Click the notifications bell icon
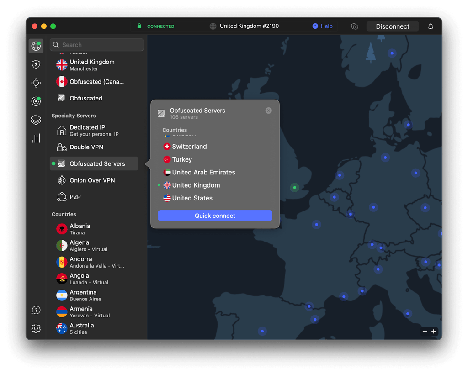468x374 pixels. click(431, 26)
